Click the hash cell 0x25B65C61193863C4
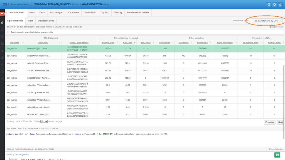This screenshot has height=160, width=285. pos(77,54)
